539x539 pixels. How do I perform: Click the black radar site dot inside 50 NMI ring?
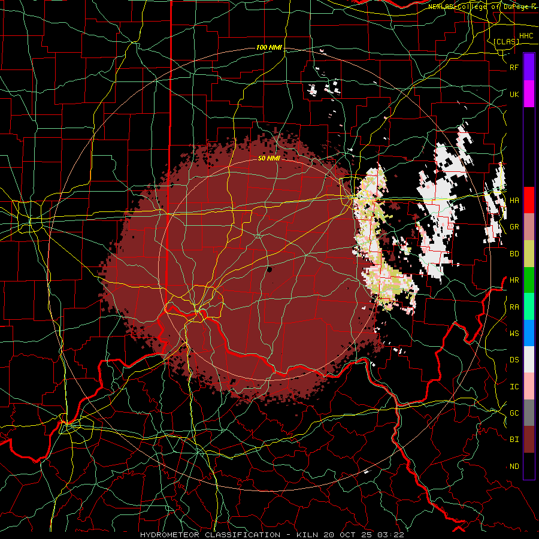pyautogui.click(x=269, y=269)
